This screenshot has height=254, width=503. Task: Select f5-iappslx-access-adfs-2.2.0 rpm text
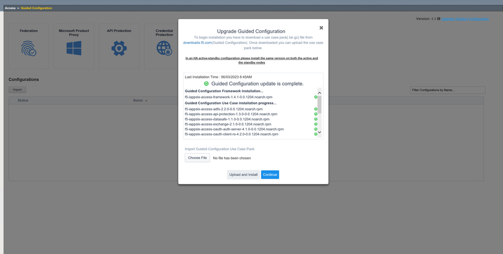[224, 109]
